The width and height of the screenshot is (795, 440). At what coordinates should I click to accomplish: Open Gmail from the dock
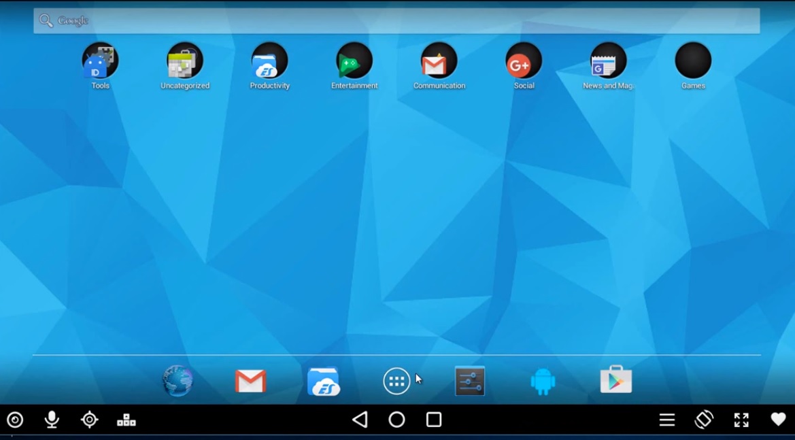point(250,382)
